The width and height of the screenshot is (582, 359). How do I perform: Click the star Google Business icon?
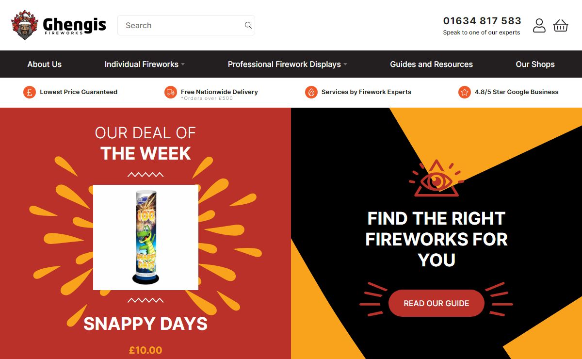tap(465, 92)
